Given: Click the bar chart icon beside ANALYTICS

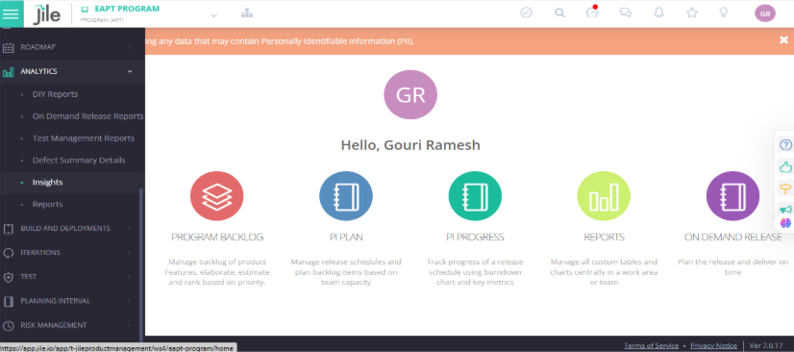Looking at the screenshot, I should tap(8, 72).
